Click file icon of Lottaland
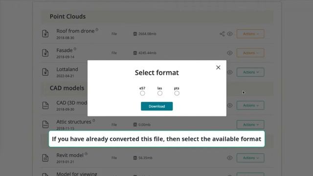 [45, 72]
